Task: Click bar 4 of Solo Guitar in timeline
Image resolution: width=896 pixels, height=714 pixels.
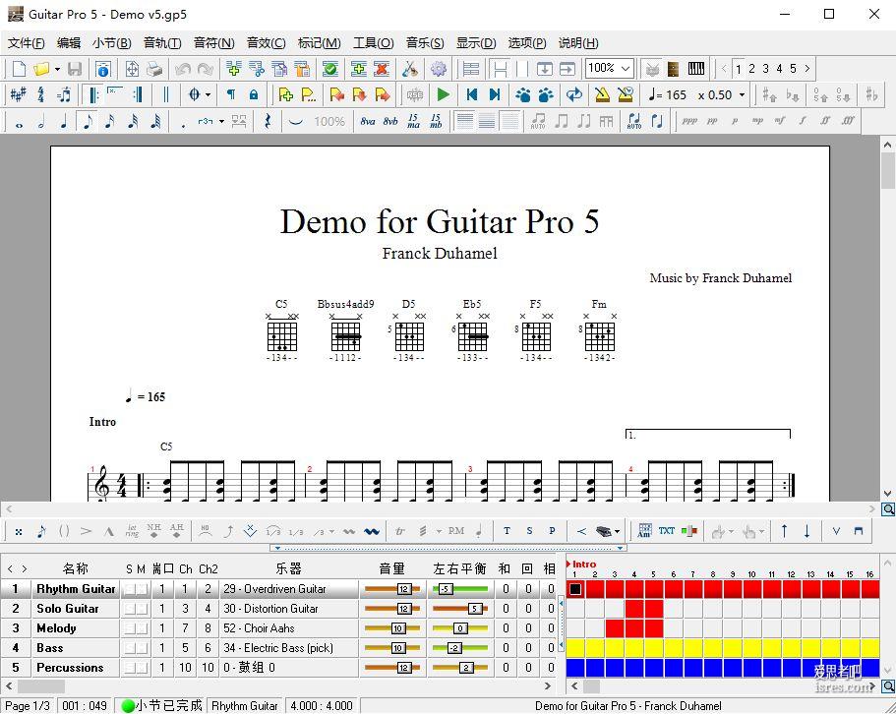Action: (x=634, y=609)
